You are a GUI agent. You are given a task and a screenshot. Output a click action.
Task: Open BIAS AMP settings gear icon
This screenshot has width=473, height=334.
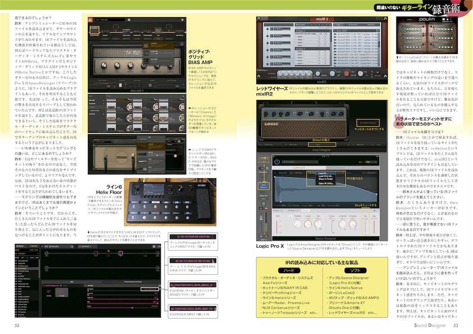coord(182,20)
